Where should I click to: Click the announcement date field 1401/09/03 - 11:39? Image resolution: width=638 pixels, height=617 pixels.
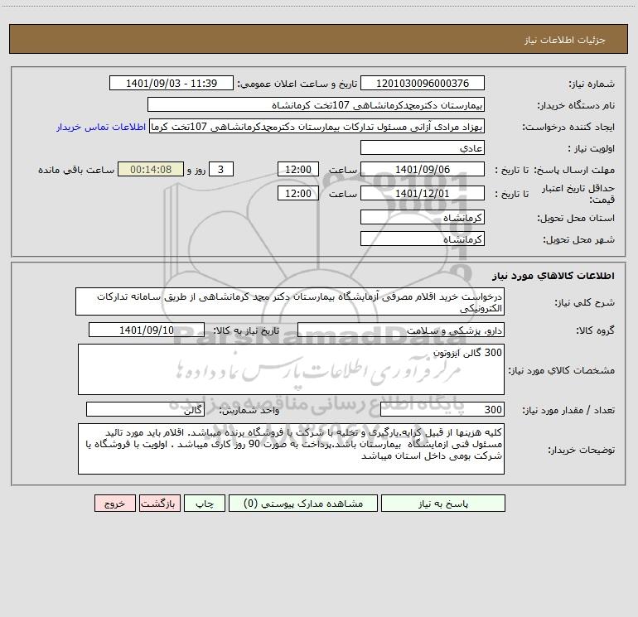point(172,83)
